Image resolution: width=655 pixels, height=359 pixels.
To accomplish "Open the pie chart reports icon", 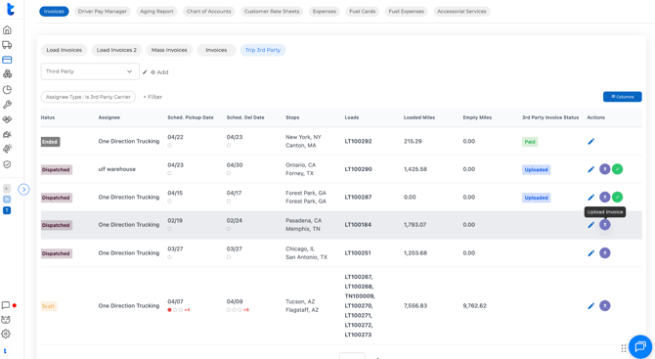I will 7,90.
